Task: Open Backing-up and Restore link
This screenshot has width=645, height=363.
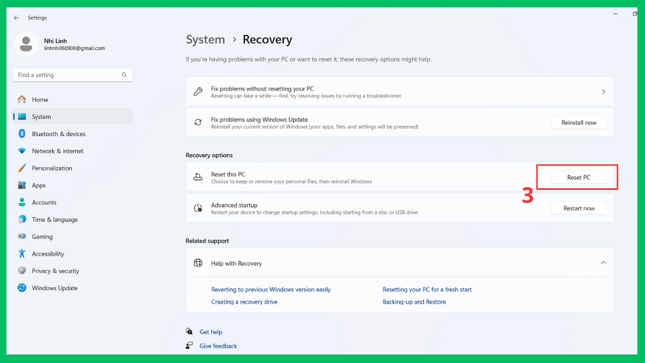Action: (x=414, y=302)
